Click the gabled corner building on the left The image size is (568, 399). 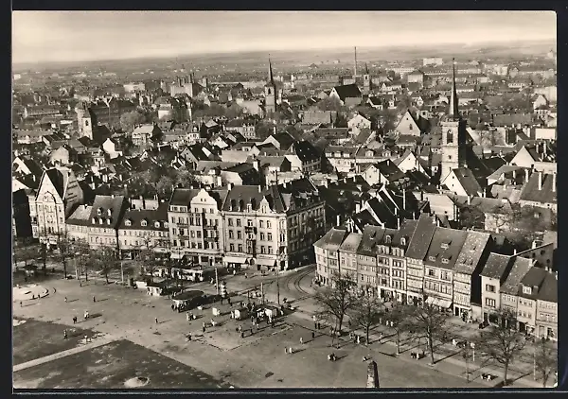coord(51,203)
